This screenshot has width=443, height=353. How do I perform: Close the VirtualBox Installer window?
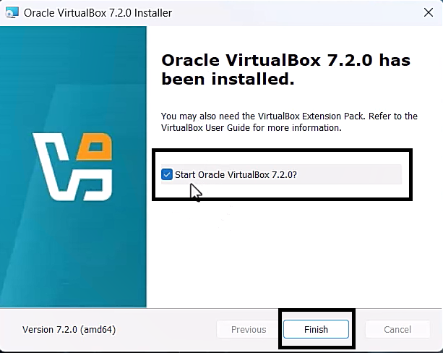[429, 12]
